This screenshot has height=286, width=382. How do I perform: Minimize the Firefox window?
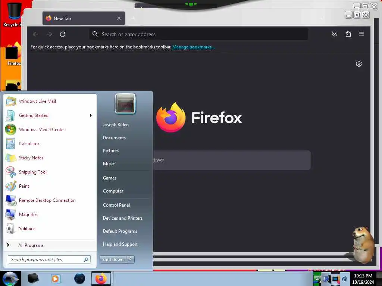click(349, 15)
